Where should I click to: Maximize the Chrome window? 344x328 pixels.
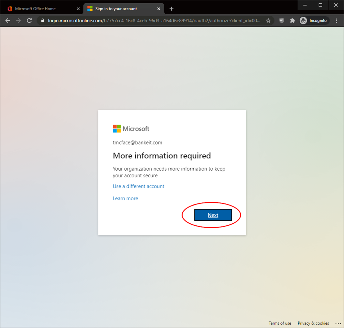click(x=320, y=5)
